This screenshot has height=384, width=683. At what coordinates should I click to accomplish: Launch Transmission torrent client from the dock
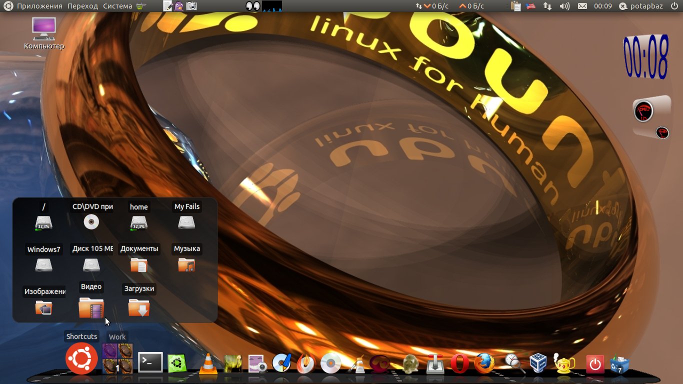(435, 363)
